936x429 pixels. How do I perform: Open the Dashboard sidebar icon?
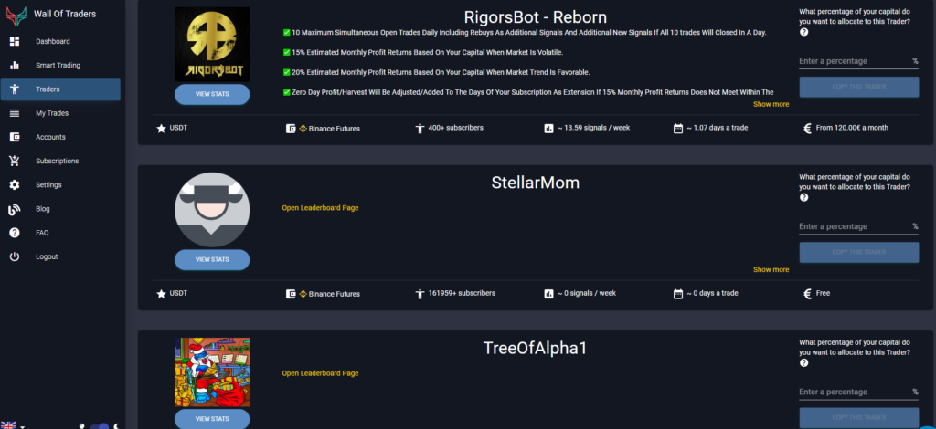14,42
